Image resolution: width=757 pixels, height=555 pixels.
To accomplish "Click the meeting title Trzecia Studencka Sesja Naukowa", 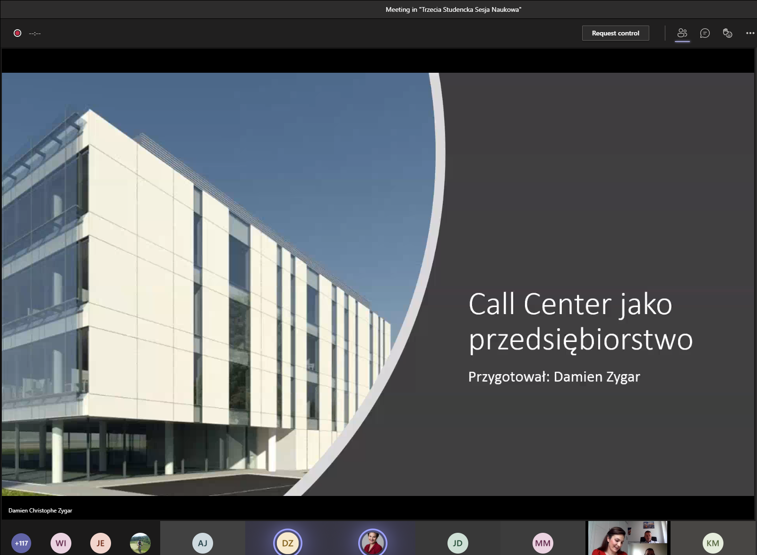I will tap(453, 9).
